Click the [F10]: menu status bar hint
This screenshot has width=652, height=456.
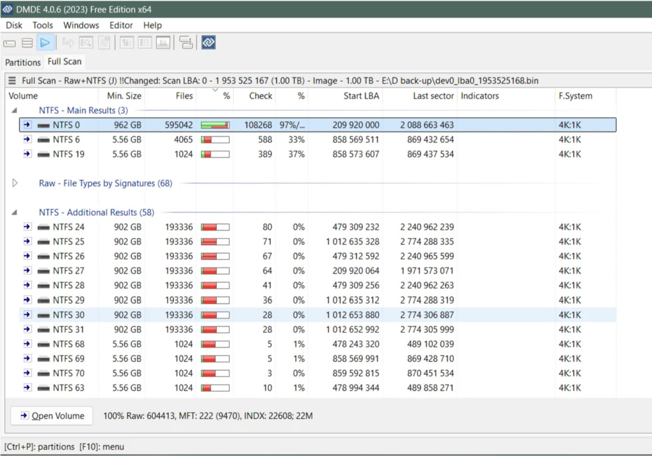[x=102, y=447]
